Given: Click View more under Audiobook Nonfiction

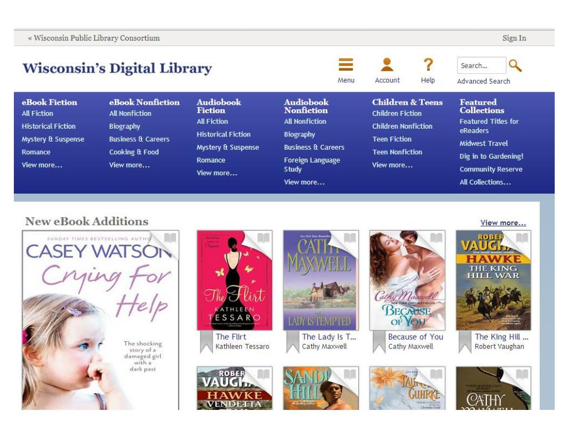Looking at the screenshot, I should [305, 182].
